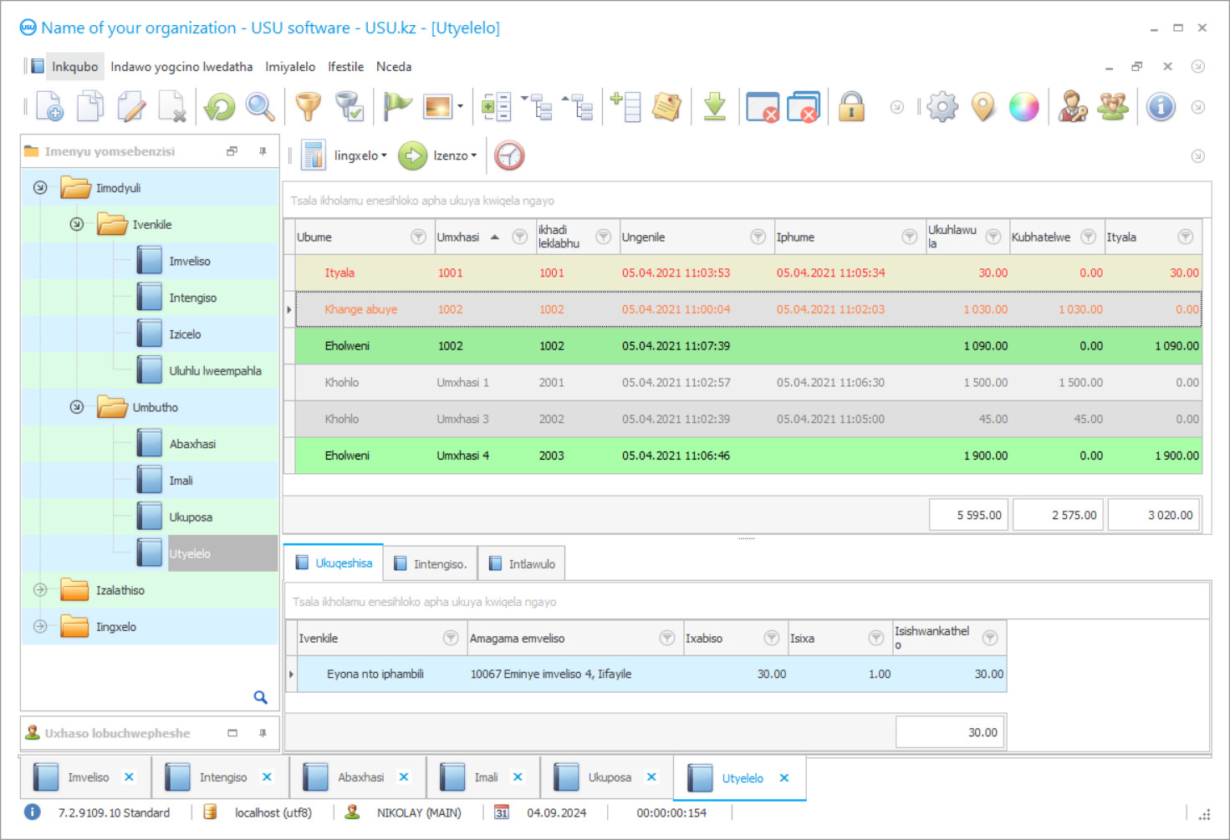Open the color wheel theme picker

click(1023, 107)
